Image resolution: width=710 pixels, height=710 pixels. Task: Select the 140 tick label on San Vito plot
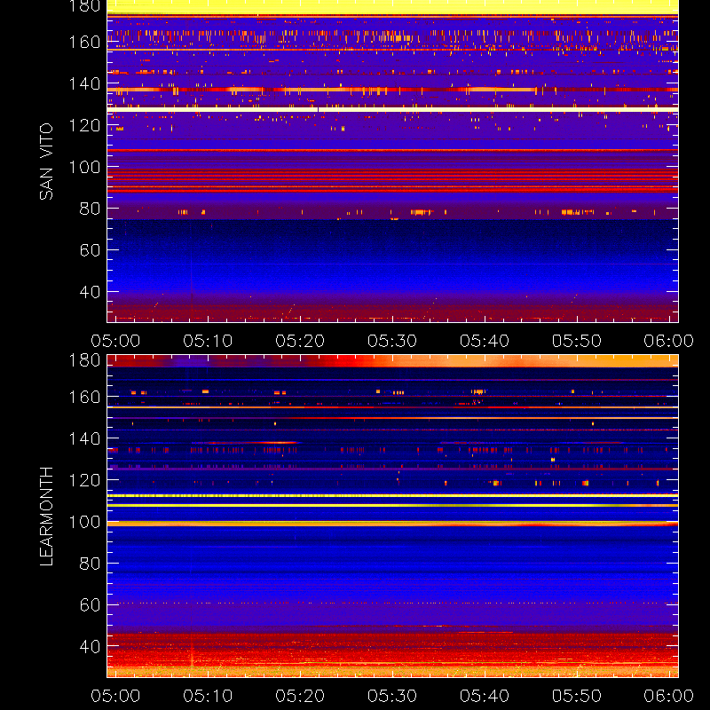[84, 83]
